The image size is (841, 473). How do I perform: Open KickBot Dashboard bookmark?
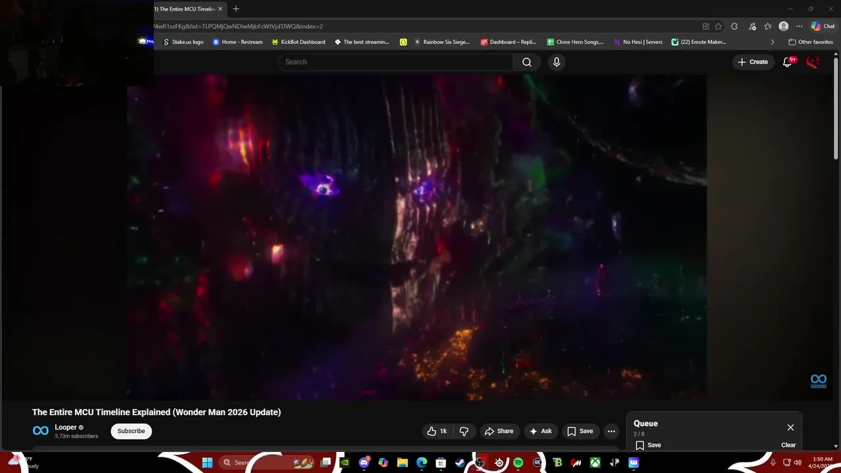click(x=298, y=42)
